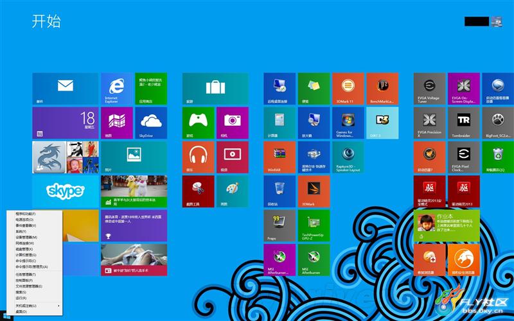Open the Calculator tile
This screenshot has height=321, width=514.
(279, 123)
